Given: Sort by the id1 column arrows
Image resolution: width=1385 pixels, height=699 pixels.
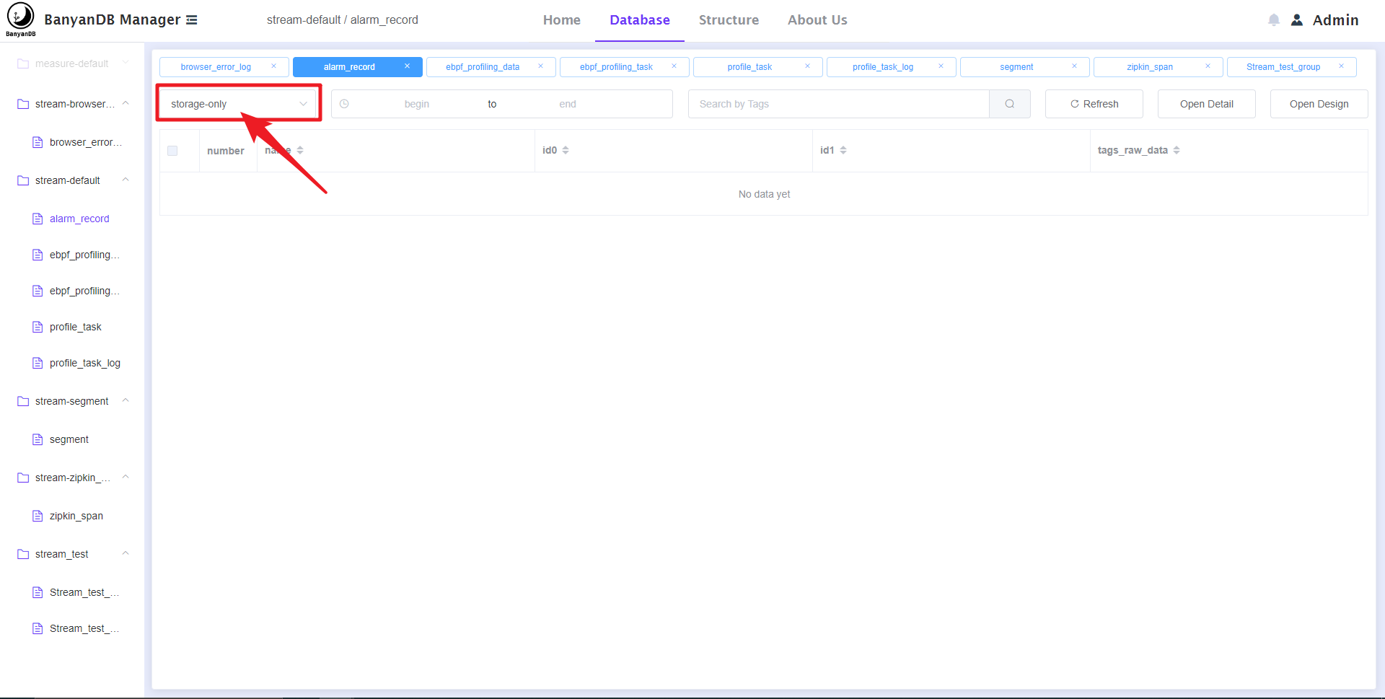Looking at the screenshot, I should (843, 150).
